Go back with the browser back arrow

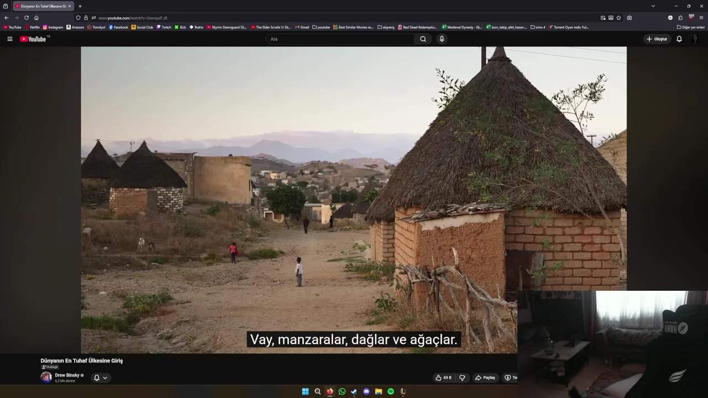(x=6, y=18)
